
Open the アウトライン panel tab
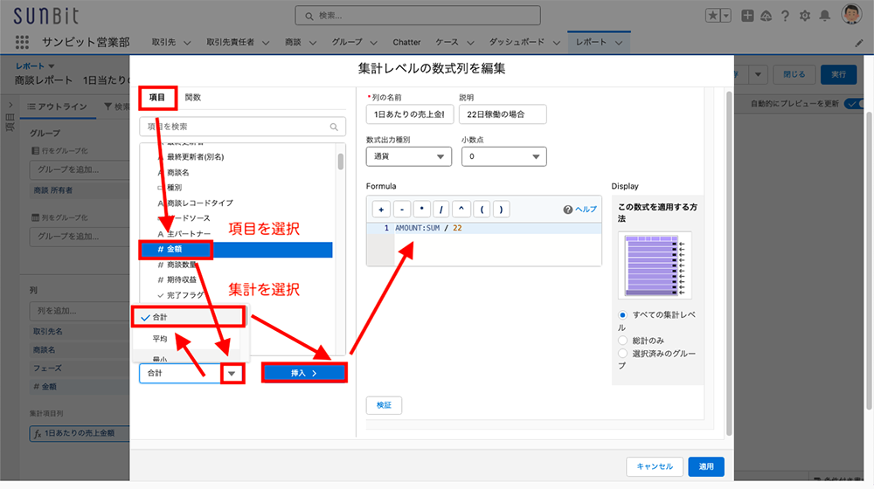[x=58, y=107]
